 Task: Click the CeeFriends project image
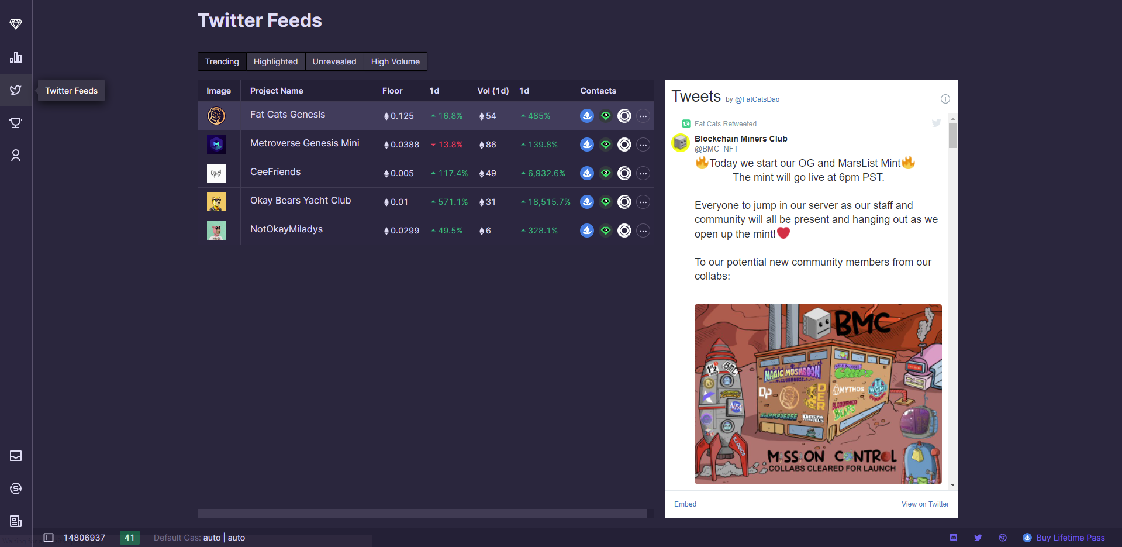click(x=216, y=173)
